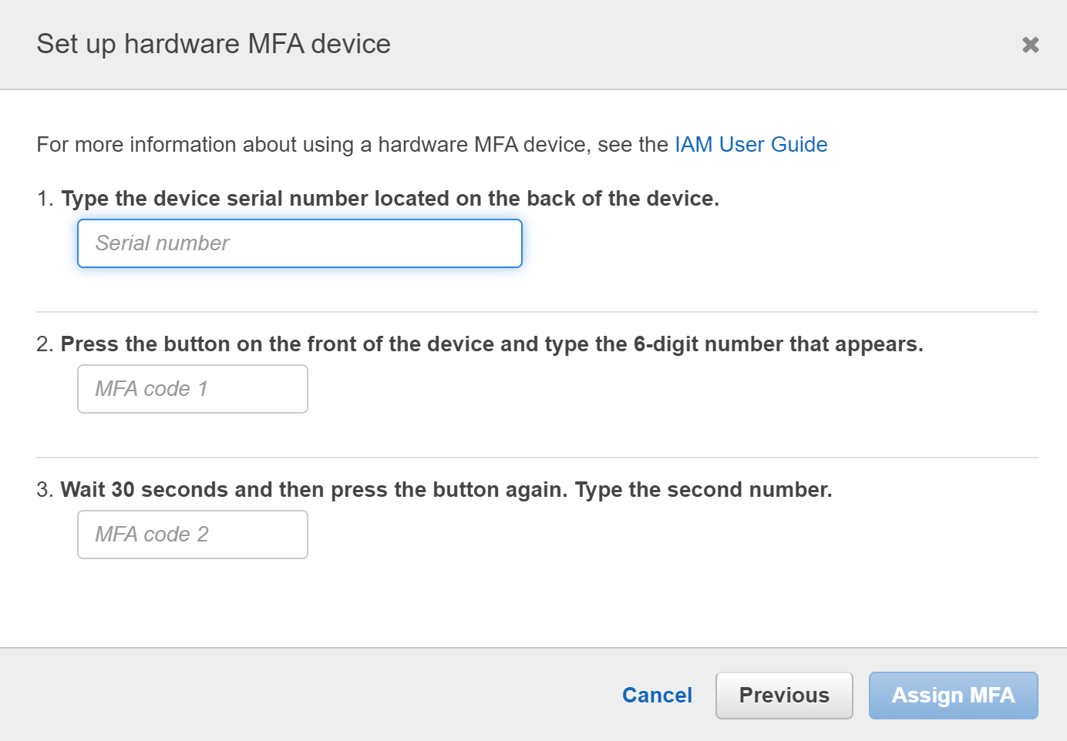Click the "Type the second number" sentence

point(703,490)
